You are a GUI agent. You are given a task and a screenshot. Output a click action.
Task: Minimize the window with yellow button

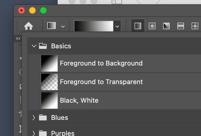click(x=32, y=10)
